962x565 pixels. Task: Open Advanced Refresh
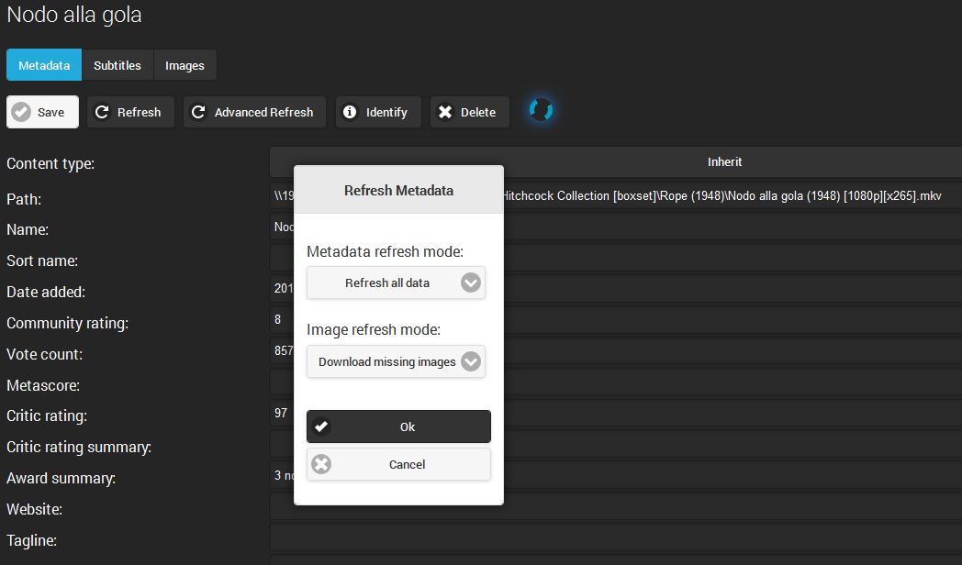(254, 112)
